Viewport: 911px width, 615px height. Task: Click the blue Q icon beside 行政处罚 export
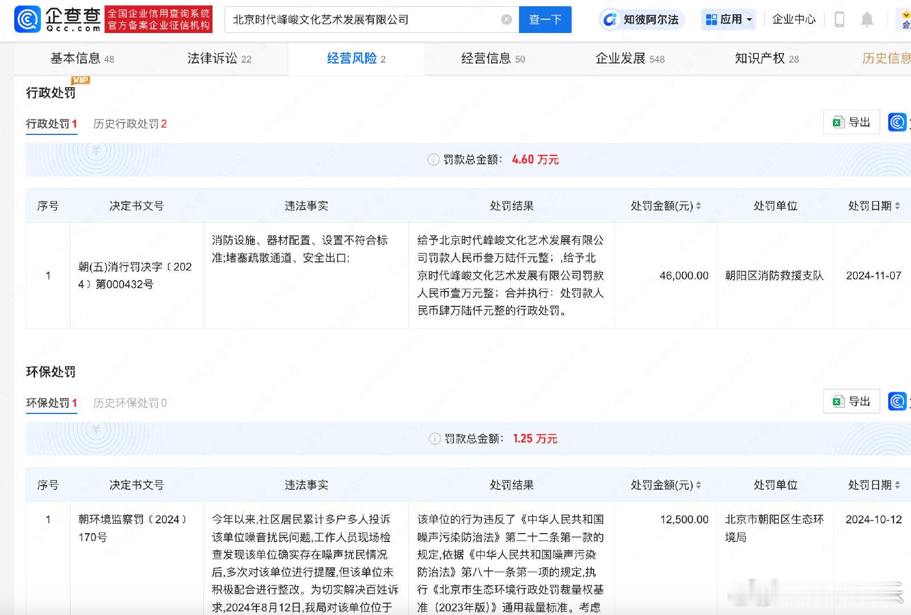[897, 122]
